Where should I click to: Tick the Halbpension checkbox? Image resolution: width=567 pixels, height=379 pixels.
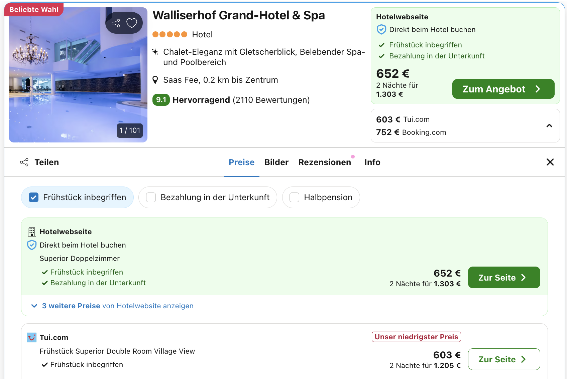294,198
